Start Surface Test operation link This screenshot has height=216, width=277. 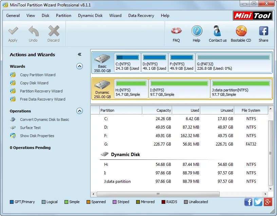point(31,128)
